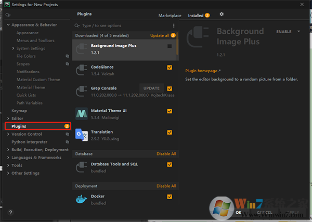Image resolution: width=312 pixels, height=222 pixels.
Task: Click the Material Theme UI plugin icon
Action: point(81,113)
